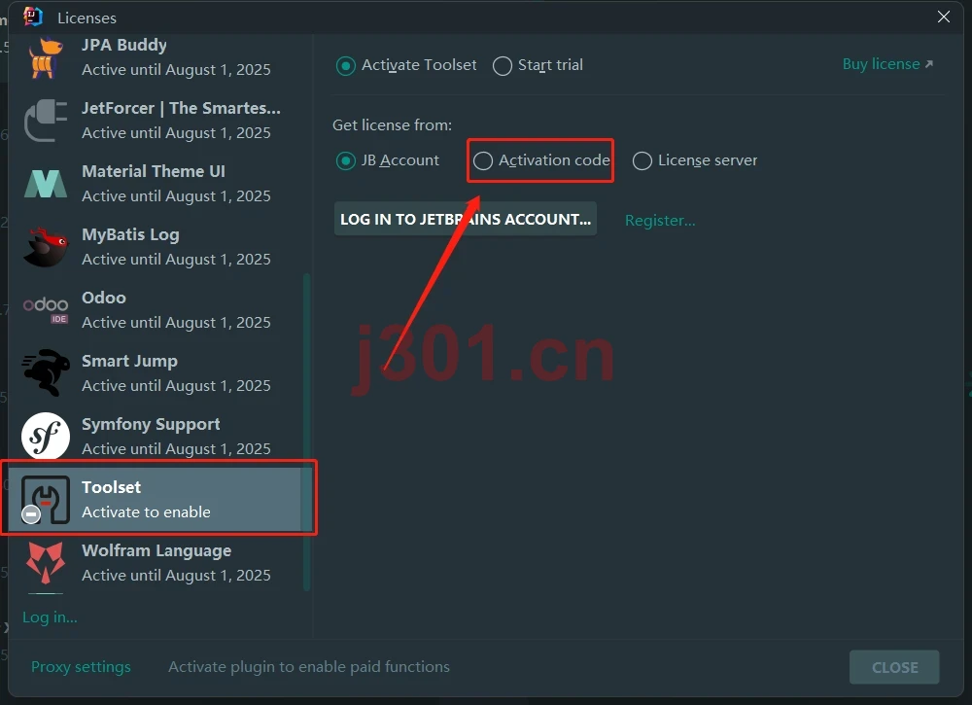Click the Toolset wrench icon
The height and width of the screenshot is (705, 972).
pyautogui.click(x=46, y=499)
